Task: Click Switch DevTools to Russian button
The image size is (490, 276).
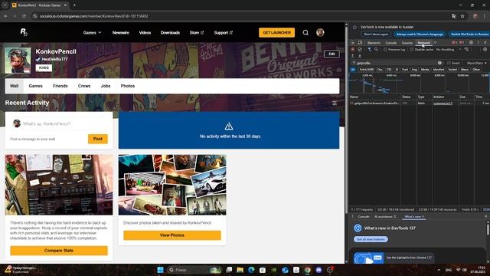Action: tap(469, 34)
